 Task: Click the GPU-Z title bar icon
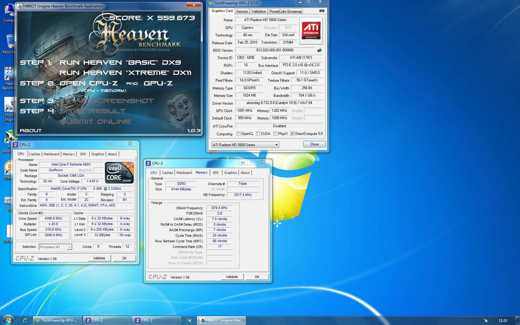pos(211,3)
